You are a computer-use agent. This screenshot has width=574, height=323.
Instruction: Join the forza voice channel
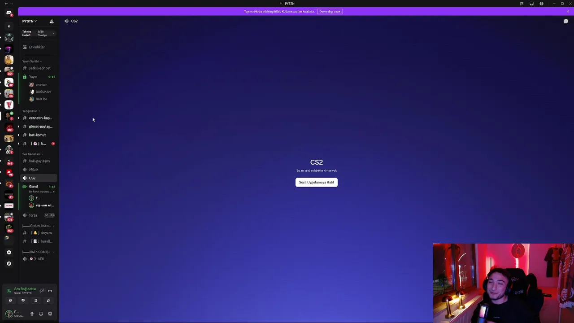(39, 215)
